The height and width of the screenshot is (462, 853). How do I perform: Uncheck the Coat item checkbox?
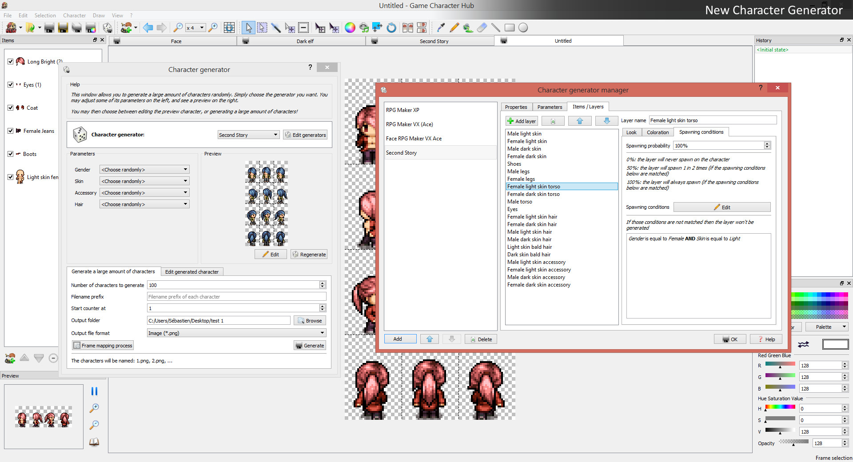(11, 108)
